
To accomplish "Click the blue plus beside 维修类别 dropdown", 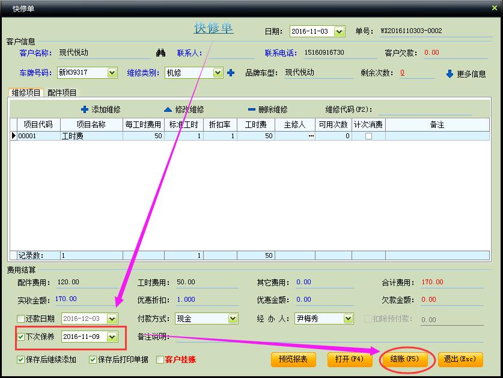I will pos(230,73).
